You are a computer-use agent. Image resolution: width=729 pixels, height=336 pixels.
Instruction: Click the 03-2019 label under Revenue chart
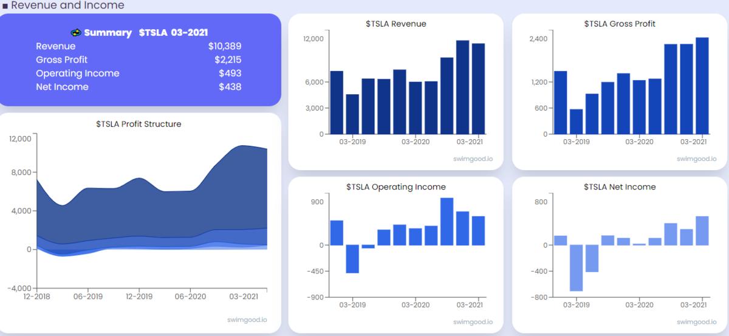pos(352,142)
